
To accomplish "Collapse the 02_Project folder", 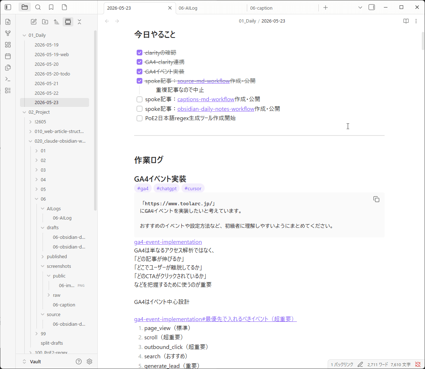I will (24, 112).
